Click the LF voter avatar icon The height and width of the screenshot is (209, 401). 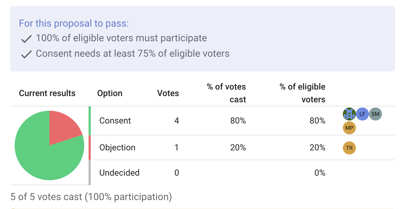[x=362, y=114]
